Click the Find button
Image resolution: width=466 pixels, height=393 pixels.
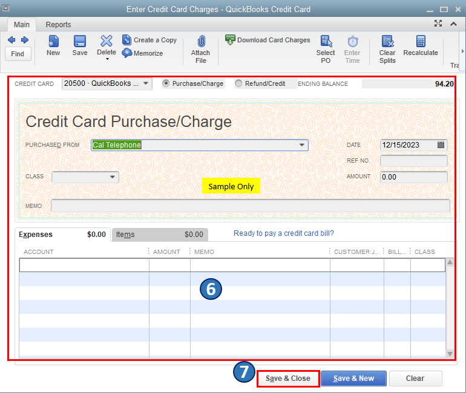tap(18, 54)
